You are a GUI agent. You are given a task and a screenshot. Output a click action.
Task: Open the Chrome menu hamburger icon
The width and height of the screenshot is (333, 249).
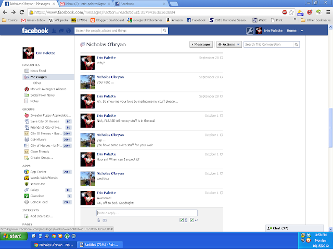point(328,12)
